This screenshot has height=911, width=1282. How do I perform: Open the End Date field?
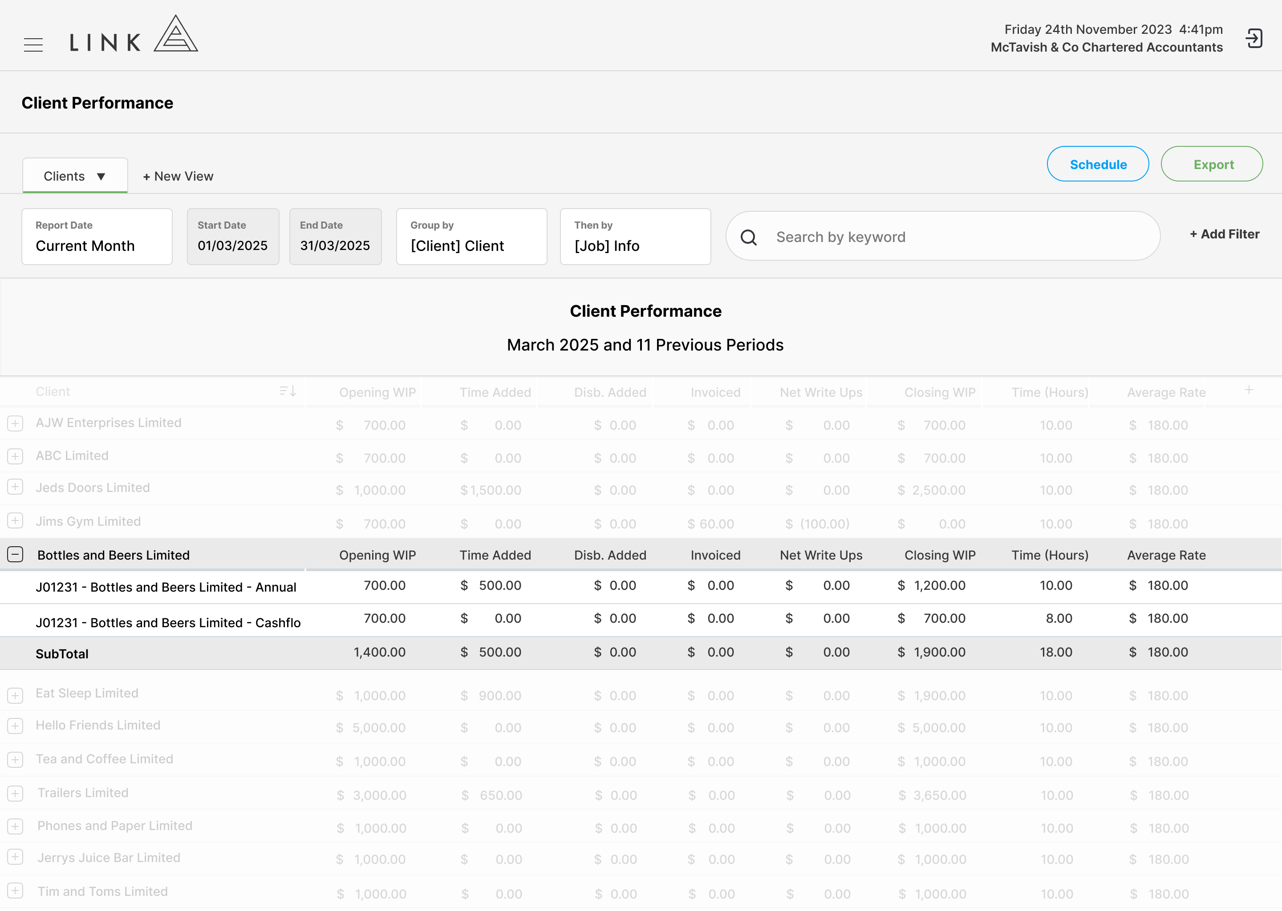point(335,236)
